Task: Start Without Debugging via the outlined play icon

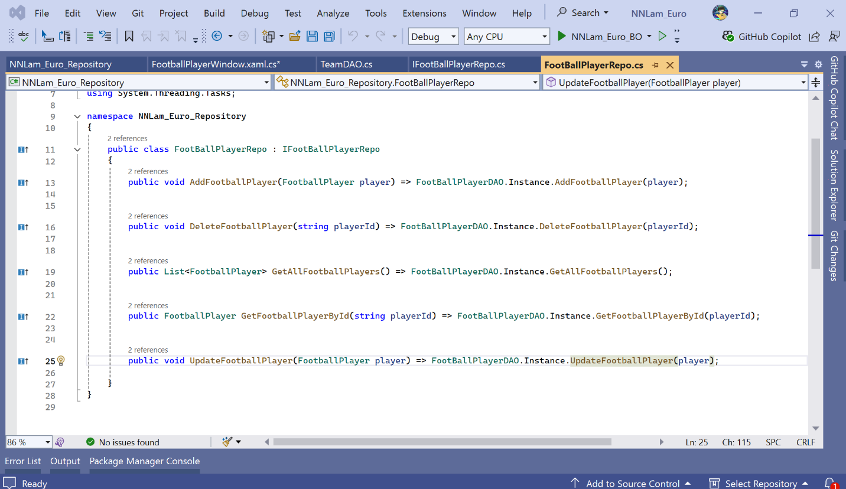Action: coord(662,37)
